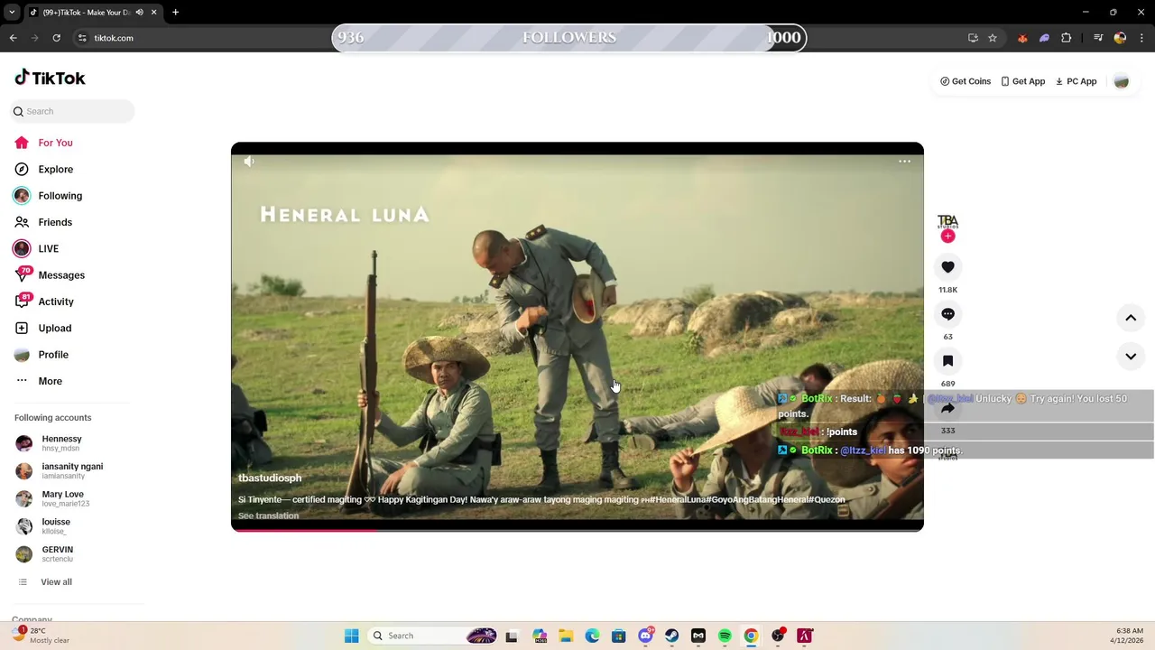Image resolution: width=1155 pixels, height=650 pixels.
Task: Open the tab search dropdown arrow
Action: click(12, 13)
